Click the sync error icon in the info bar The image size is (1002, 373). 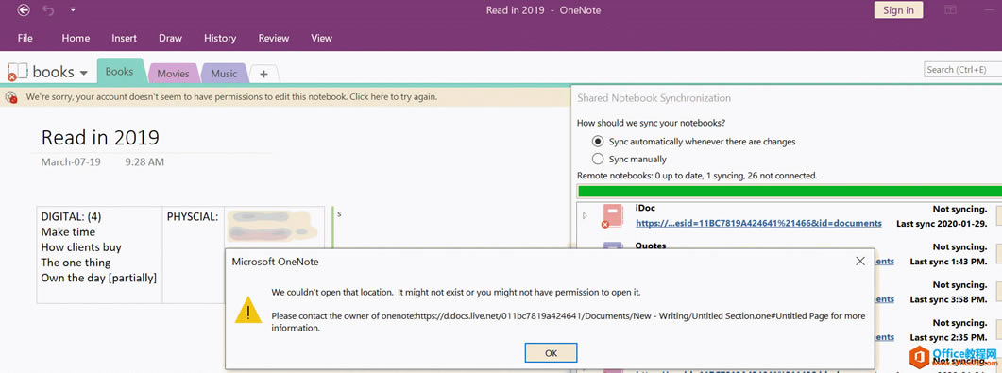[x=11, y=97]
